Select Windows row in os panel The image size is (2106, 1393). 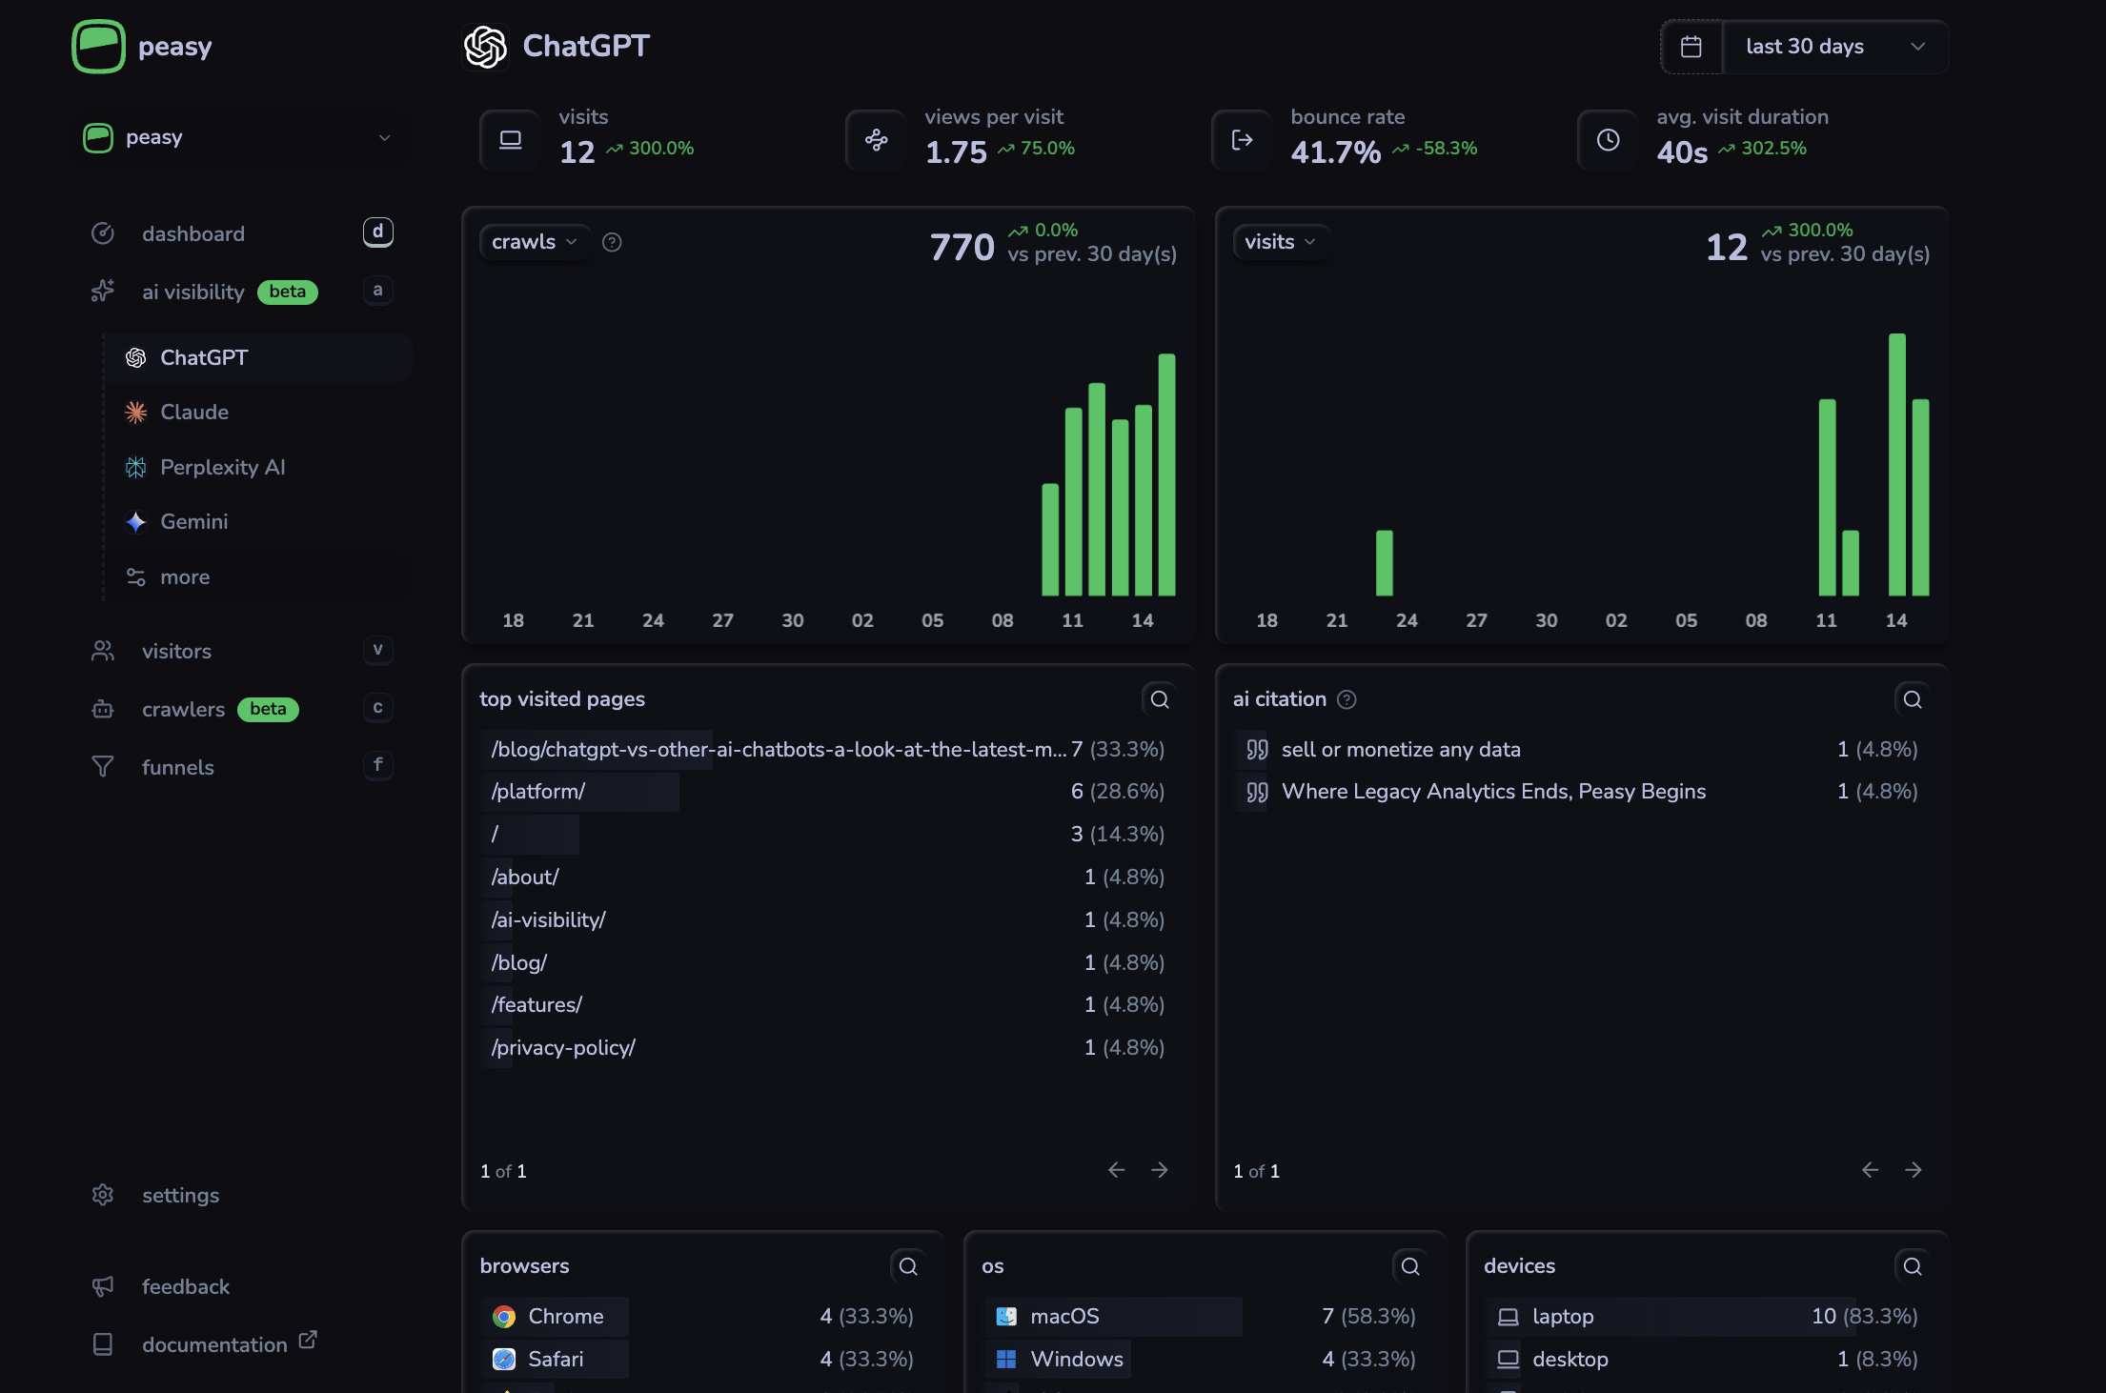coord(1205,1360)
